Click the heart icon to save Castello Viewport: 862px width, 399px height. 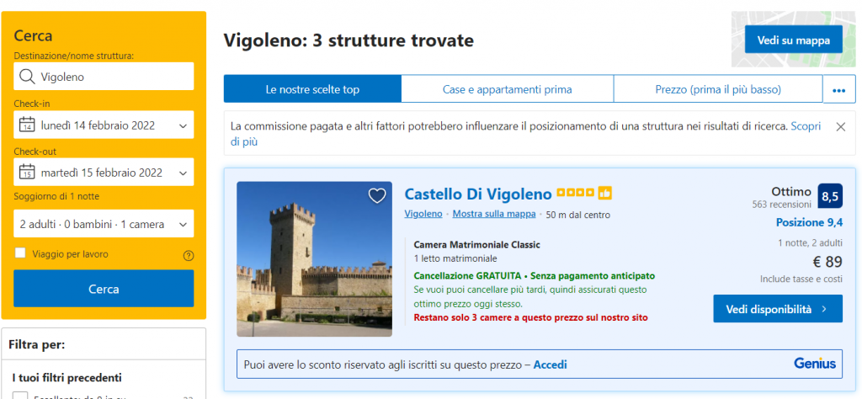(377, 196)
